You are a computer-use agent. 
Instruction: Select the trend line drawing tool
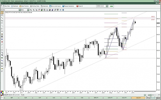click(x=2, y=18)
